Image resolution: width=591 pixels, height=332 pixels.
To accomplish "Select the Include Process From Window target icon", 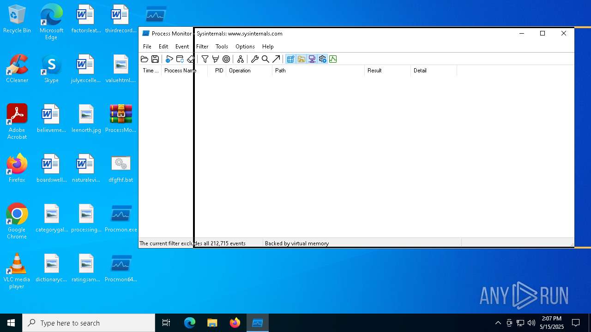I will tap(226, 59).
